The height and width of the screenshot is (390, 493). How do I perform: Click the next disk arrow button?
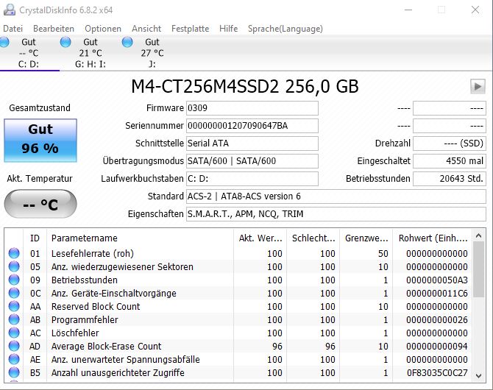point(478,86)
